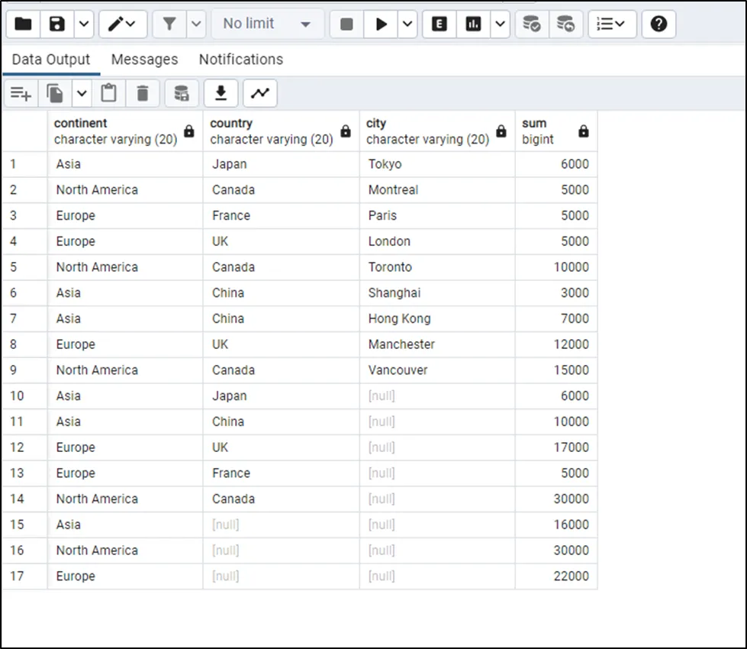Click the Commit transaction database icon
This screenshot has width=747, height=649.
click(x=532, y=24)
